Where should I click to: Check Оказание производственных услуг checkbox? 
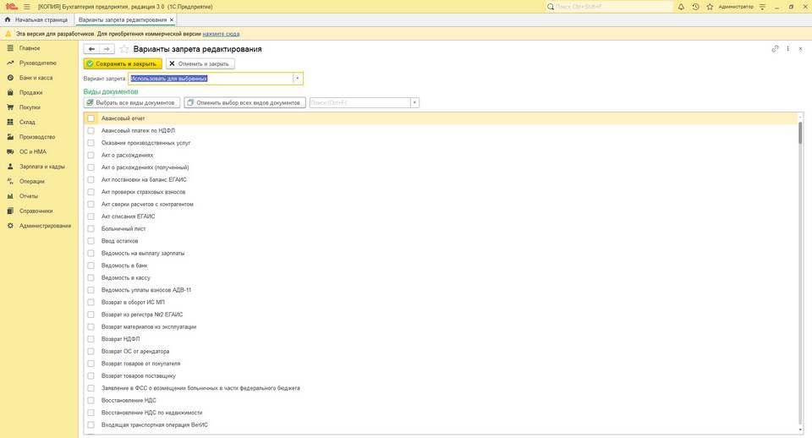(x=91, y=143)
